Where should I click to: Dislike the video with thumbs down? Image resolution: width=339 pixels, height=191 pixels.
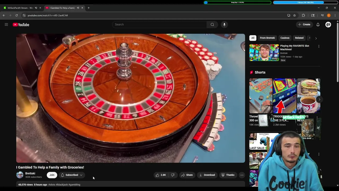tap(173, 175)
